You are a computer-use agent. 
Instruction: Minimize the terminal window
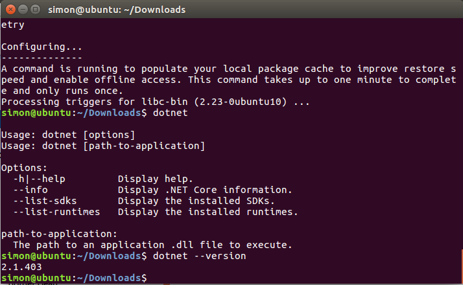(x=23, y=10)
